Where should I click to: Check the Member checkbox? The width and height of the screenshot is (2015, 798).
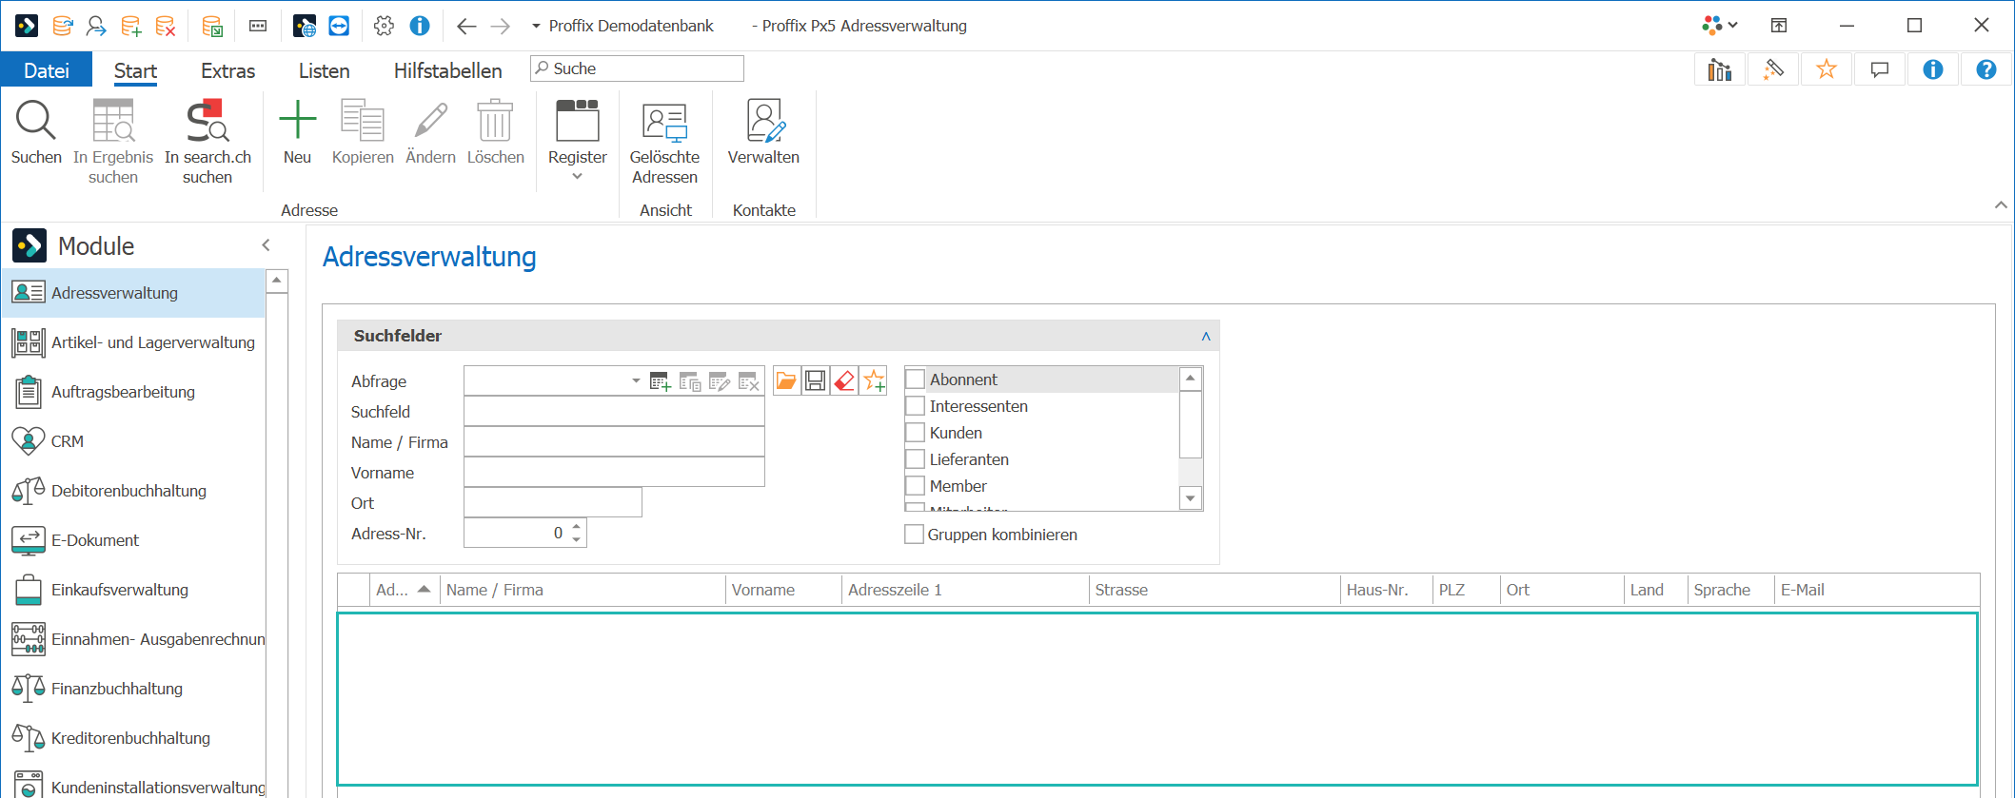click(915, 486)
